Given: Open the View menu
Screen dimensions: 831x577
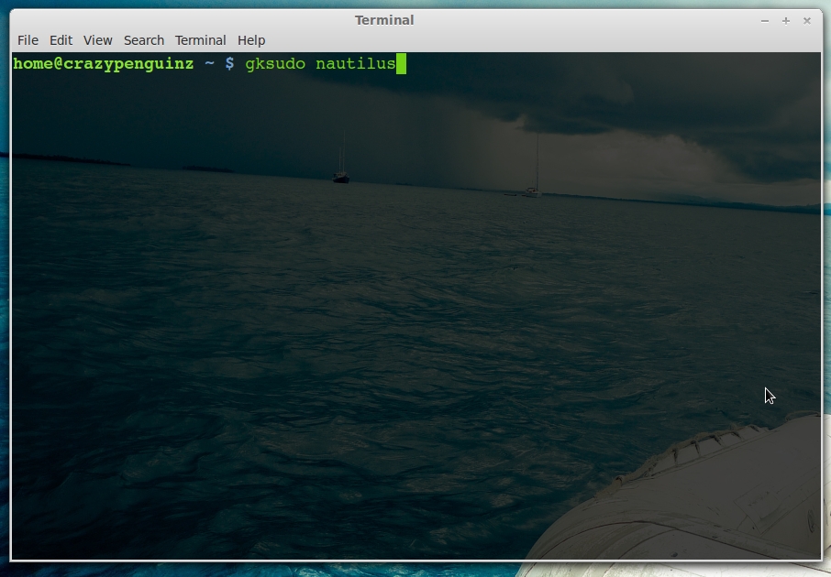Looking at the screenshot, I should tap(97, 40).
